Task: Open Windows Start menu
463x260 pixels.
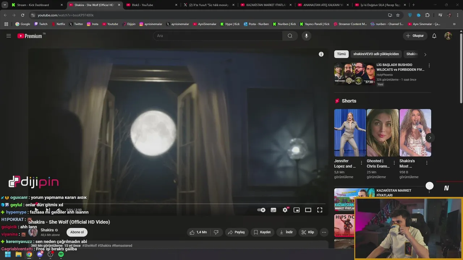Action: pos(8,254)
